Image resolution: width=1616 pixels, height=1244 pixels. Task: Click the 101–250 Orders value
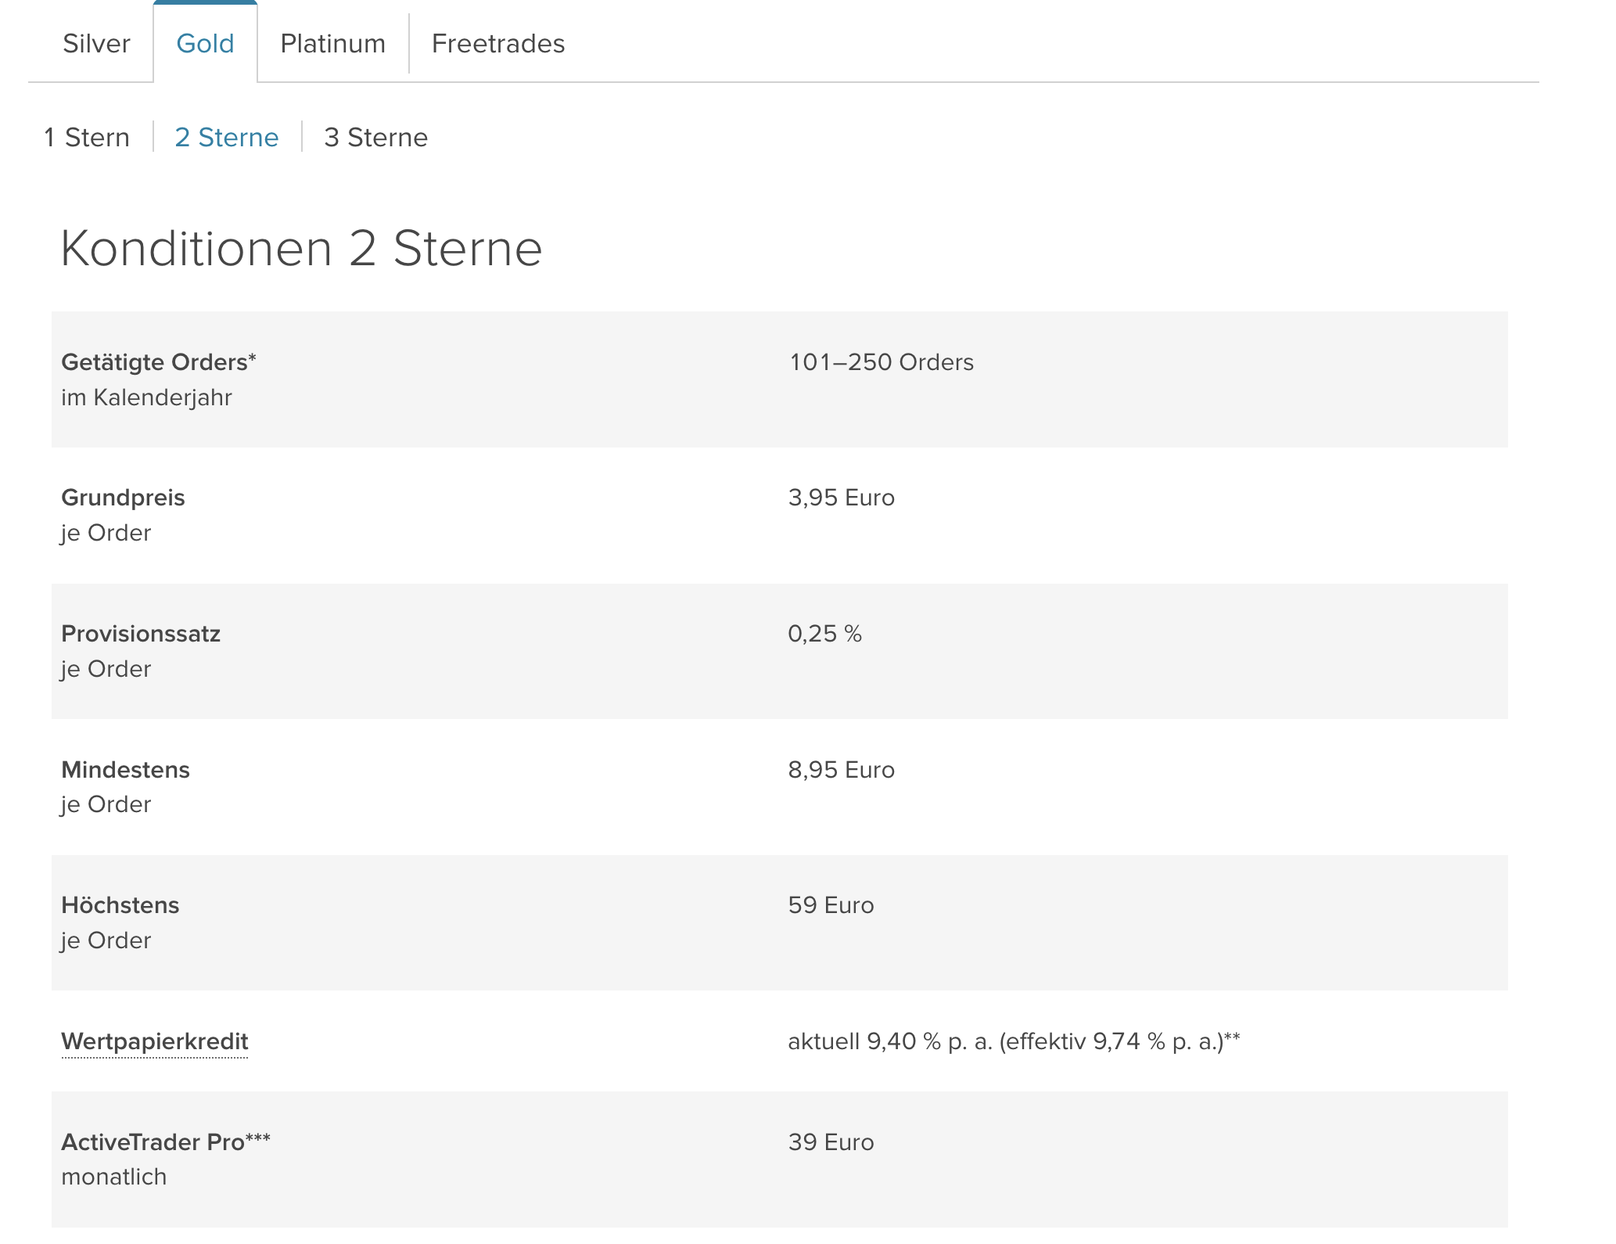coord(881,362)
